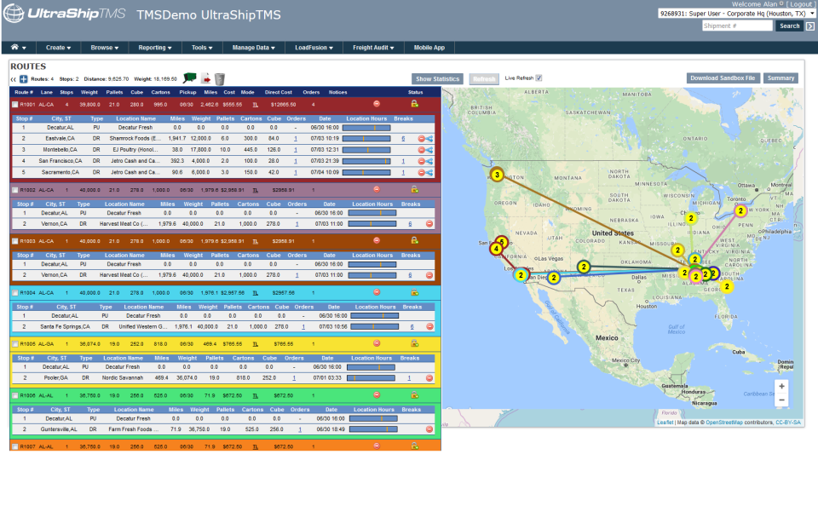Viewport: 818px width, 529px height.
Task: Open the Manage Data menu dropdown
Action: [254, 48]
